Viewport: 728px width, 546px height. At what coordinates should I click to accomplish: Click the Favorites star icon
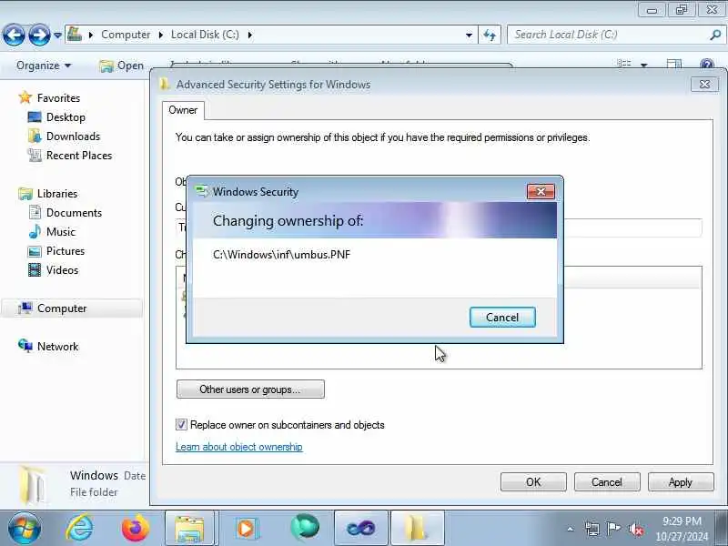(x=25, y=97)
